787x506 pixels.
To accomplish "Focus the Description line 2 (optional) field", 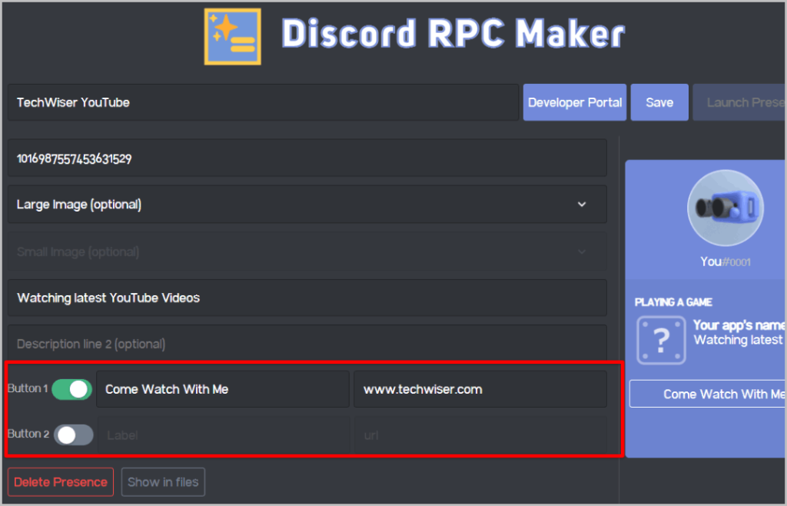I will [307, 343].
